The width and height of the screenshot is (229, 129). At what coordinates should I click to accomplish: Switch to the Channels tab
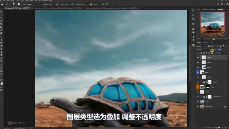tap(205, 42)
